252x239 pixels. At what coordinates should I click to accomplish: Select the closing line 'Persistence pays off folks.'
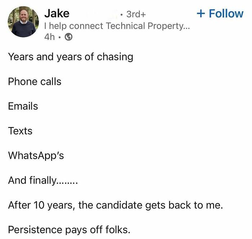point(69,230)
